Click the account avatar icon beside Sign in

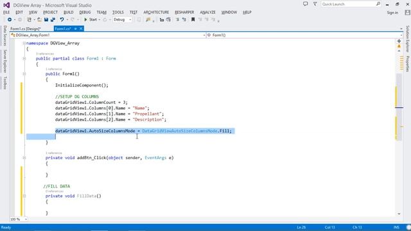tap(407, 13)
